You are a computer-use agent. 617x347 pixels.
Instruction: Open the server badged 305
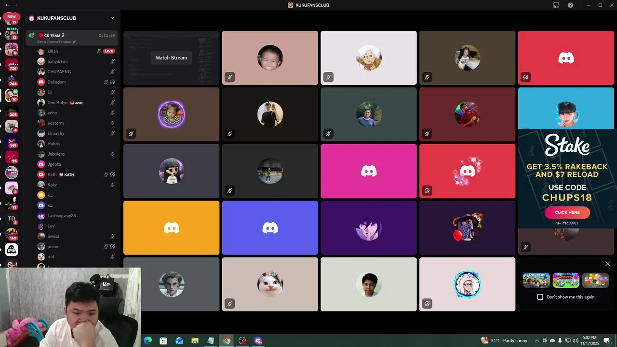[12, 111]
